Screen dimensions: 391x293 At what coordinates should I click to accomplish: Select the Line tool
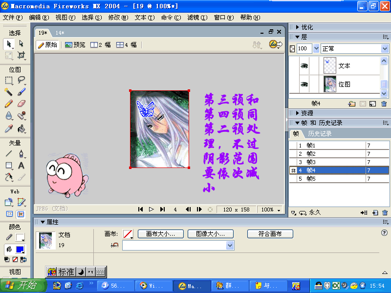point(9,153)
